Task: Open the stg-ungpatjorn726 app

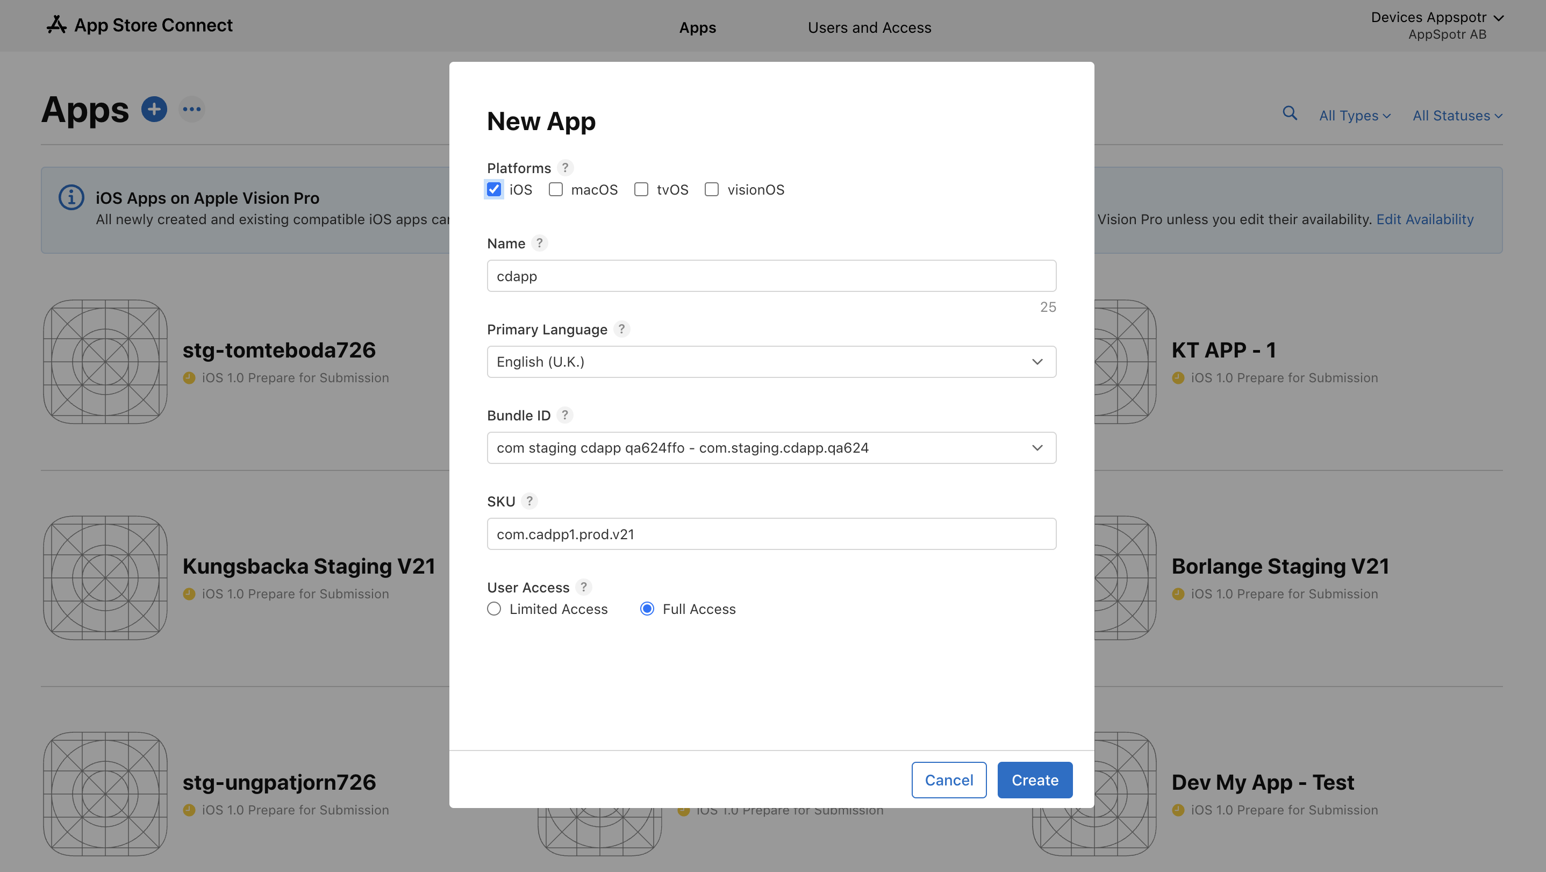Action: (279, 782)
